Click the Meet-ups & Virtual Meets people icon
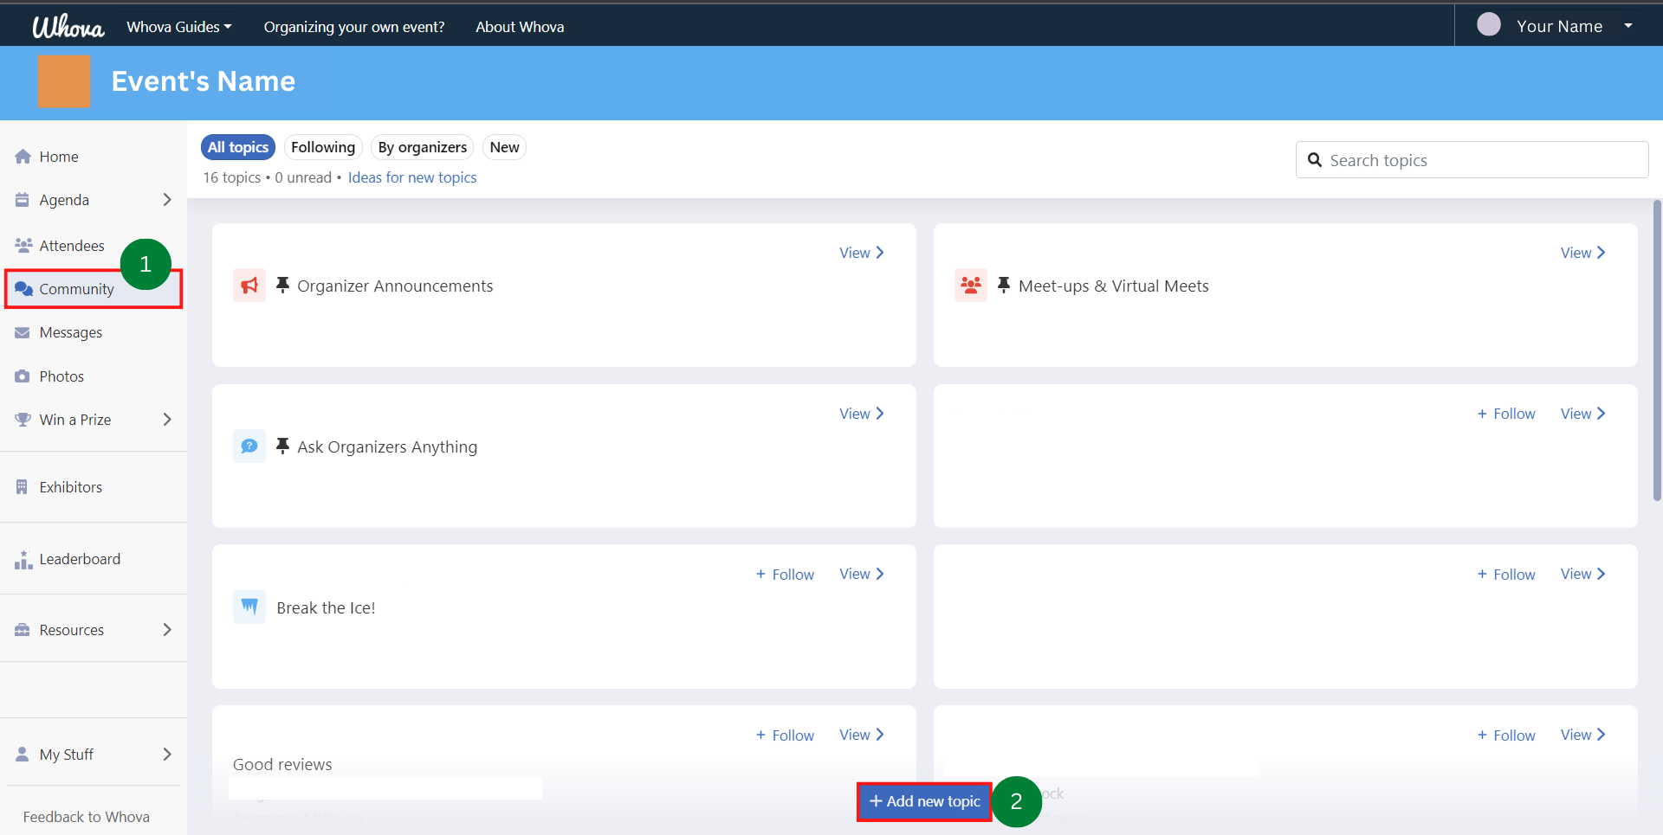 click(x=971, y=286)
